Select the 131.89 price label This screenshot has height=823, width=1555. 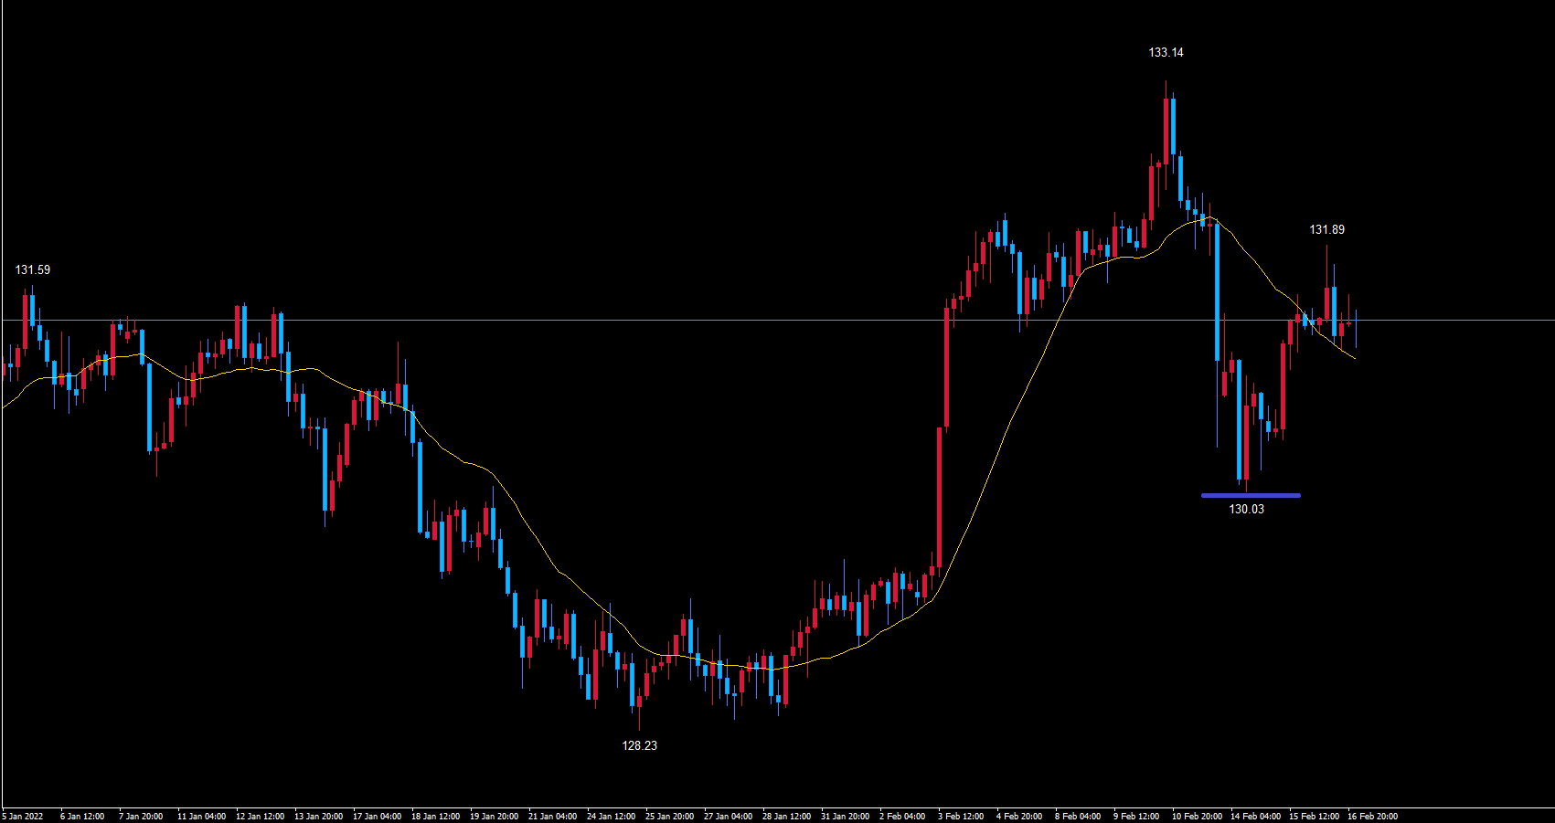1326,230
